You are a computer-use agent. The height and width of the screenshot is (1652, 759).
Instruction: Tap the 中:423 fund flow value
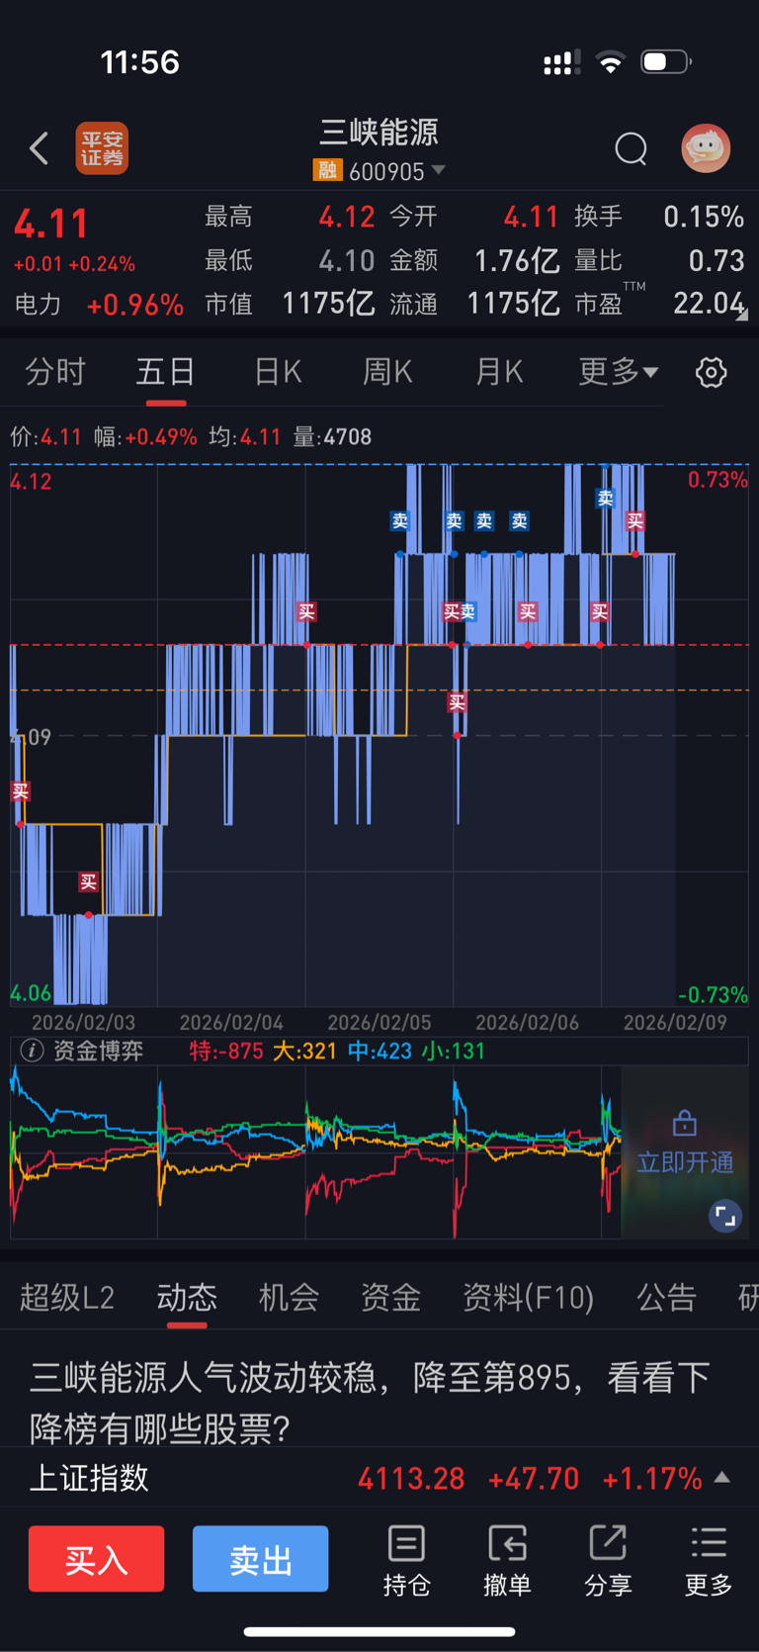(379, 1051)
